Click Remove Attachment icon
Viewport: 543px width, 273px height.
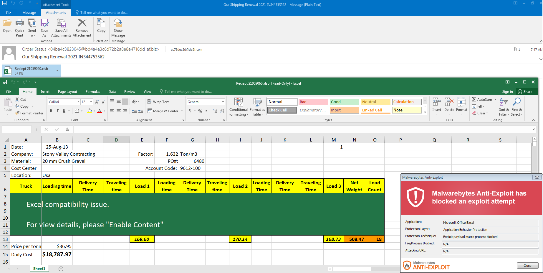pyautogui.click(x=82, y=28)
